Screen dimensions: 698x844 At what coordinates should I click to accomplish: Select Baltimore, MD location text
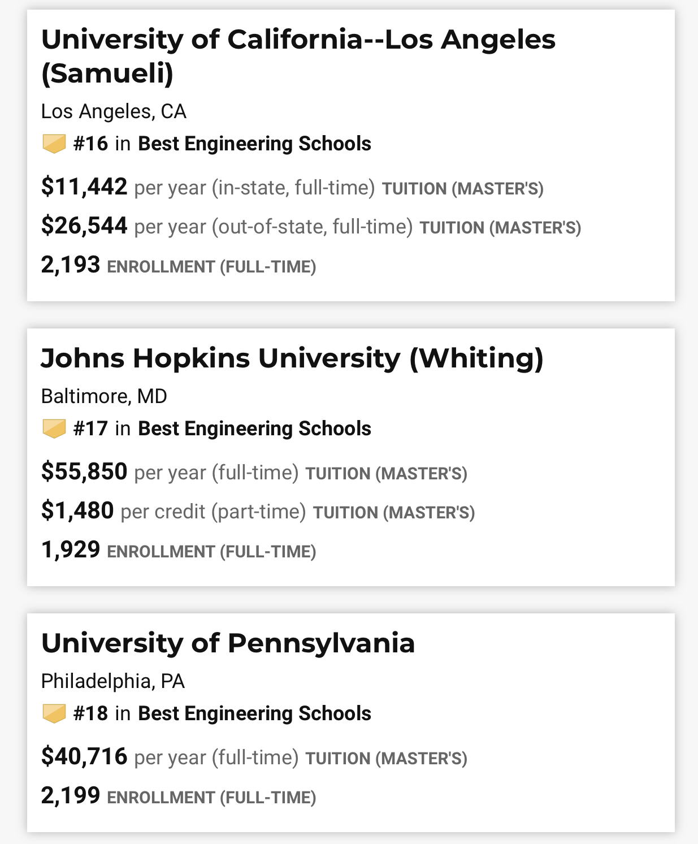104,396
